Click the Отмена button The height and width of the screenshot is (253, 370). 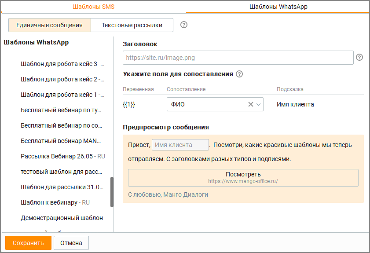coord(71,243)
